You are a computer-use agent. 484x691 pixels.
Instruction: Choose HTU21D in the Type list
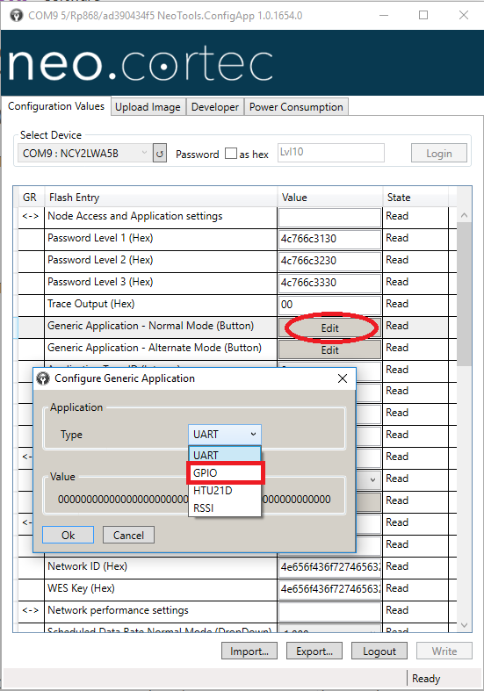225,491
